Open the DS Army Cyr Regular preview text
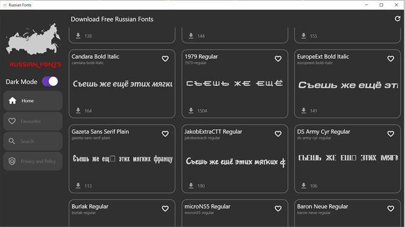The width and height of the screenshot is (405, 227). [x=348, y=157]
